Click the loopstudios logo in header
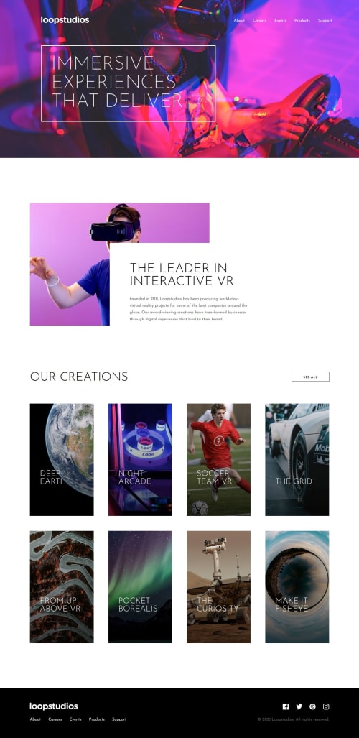 point(65,20)
